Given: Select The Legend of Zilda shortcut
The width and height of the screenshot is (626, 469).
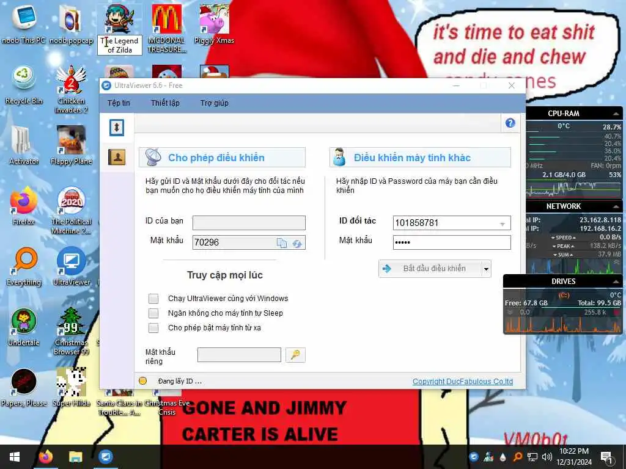Looking at the screenshot, I should pyautogui.click(x=119, y=29).
